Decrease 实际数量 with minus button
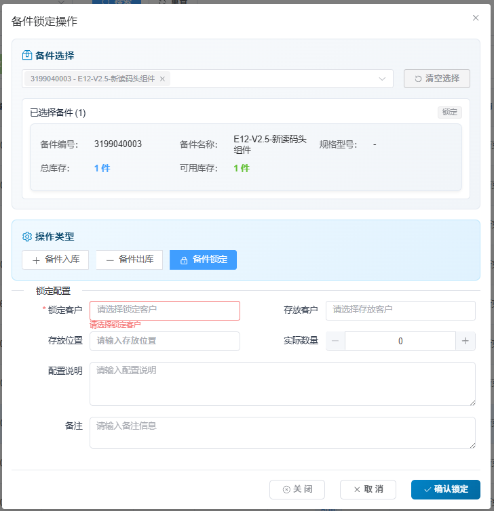This screenshot has height=511, width=494. click(x=335, y=341)
